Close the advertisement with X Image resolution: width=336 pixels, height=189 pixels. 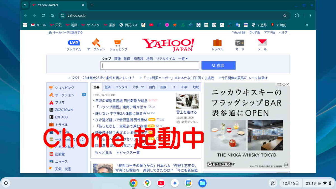click(288, 84)
